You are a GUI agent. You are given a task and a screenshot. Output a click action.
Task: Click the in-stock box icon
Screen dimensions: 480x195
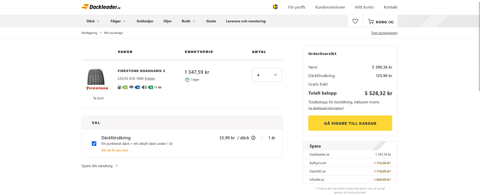click(187, 80)
